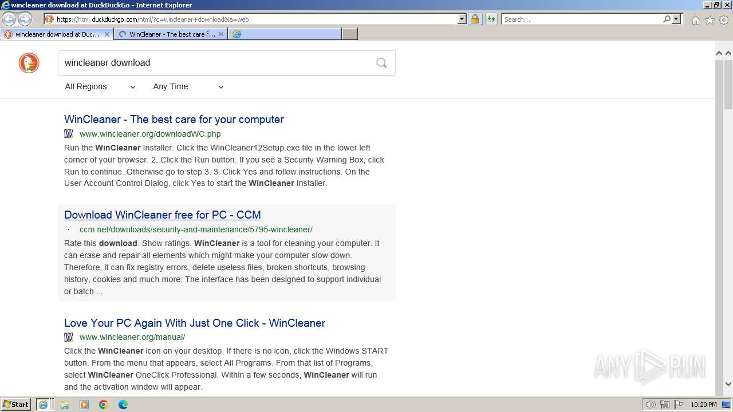Open 'Love Your PC Again With Just One Click' result
The height and width of the screenshot is (412, 733).
click(x=195, y=323)
